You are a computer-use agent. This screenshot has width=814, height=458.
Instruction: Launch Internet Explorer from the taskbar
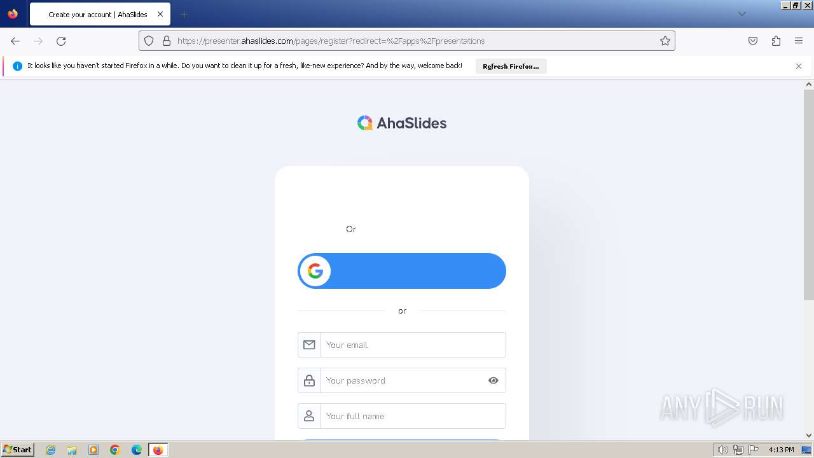[51, 450]
